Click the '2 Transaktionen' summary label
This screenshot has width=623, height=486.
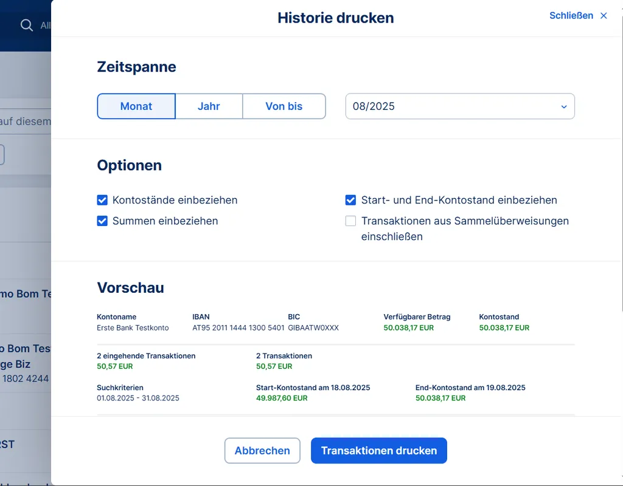coord(284,356)
